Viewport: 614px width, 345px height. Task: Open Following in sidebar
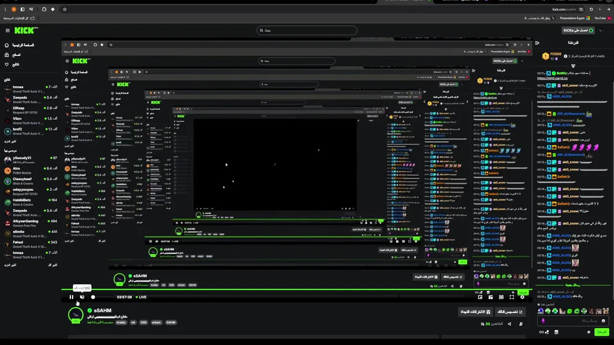click(12, 64)
